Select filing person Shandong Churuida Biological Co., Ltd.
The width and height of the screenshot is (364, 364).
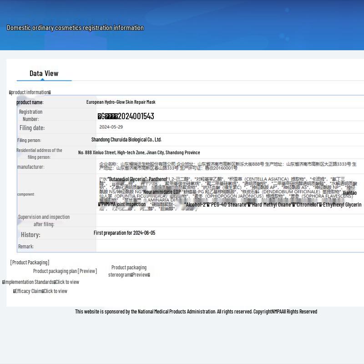(126, 140)
